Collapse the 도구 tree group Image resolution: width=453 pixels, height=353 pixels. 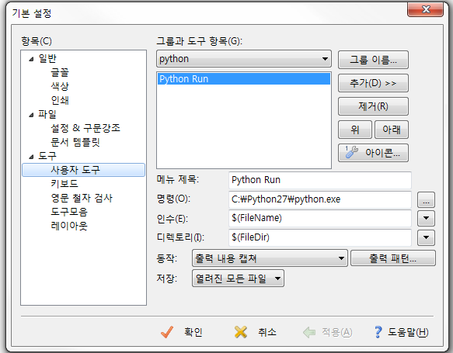31,157
